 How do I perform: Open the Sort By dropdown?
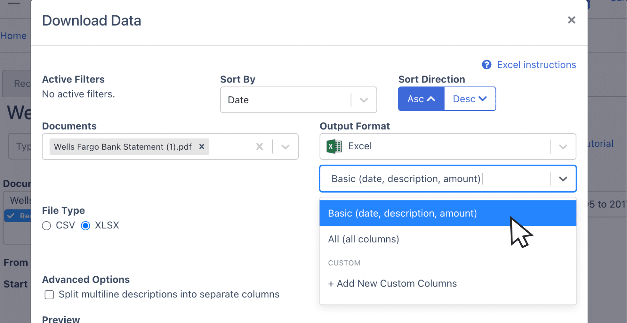(x=363, y=100)
